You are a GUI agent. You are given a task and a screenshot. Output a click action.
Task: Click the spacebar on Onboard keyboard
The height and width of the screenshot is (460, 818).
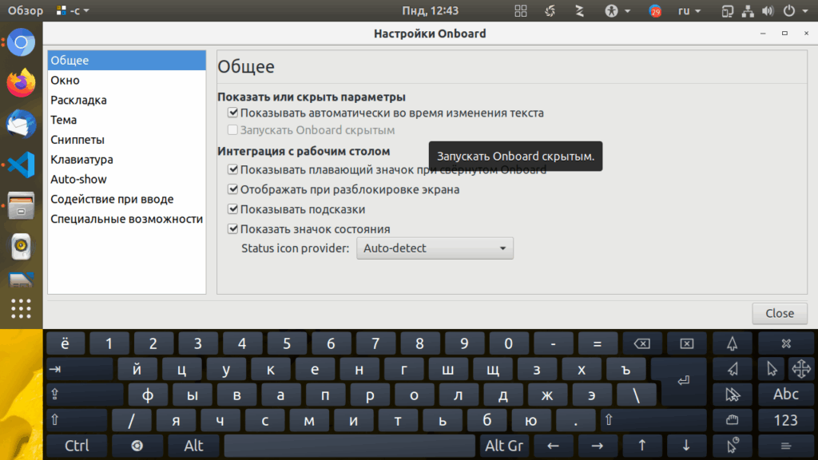point(350,446)
